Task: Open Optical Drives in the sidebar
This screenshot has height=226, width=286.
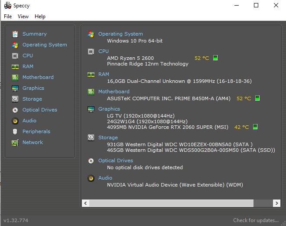Action: [40, 110]
